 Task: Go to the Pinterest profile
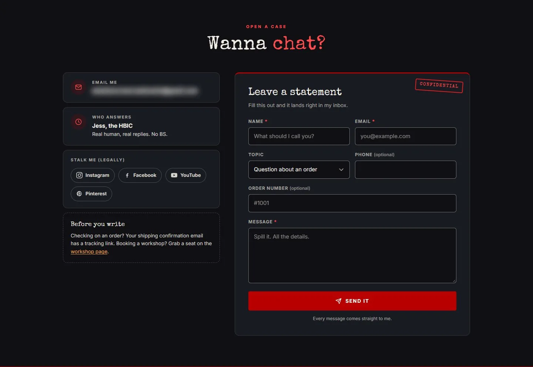point(91,194)
